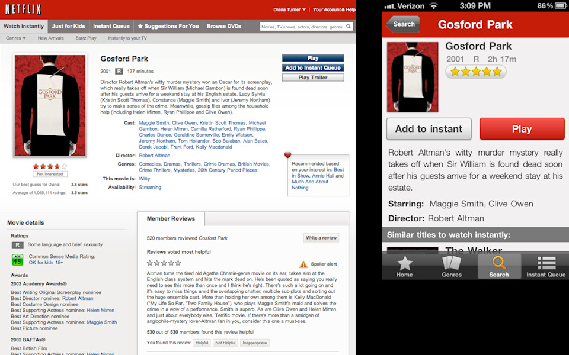
Task: Click the Spoiler alert warning icon
Action: pyautogui.click(x=303, y=264)
